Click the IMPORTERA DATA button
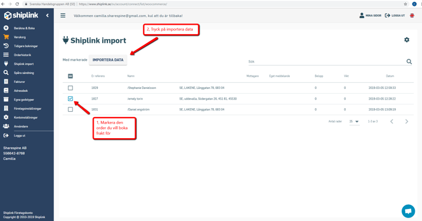 pos(108,60)
